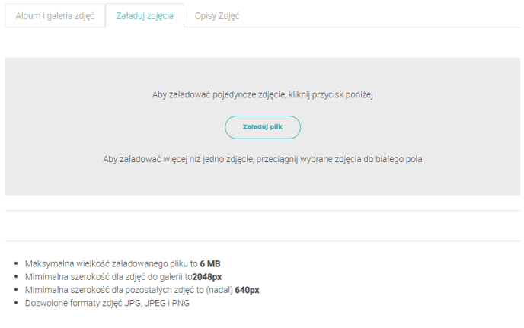The height and width of the screenshot is (328, 524).
Task: Switch to the Opisy Zdjęć tab
Action: pos(217,15)
